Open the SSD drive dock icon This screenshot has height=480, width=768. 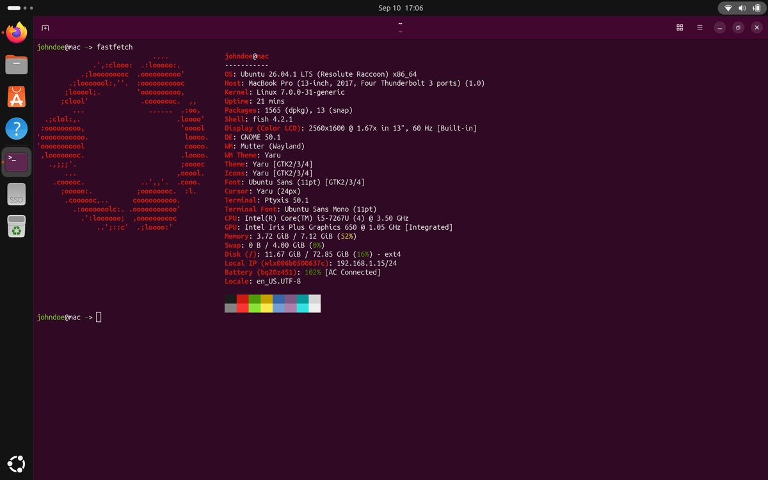(17, 195)
